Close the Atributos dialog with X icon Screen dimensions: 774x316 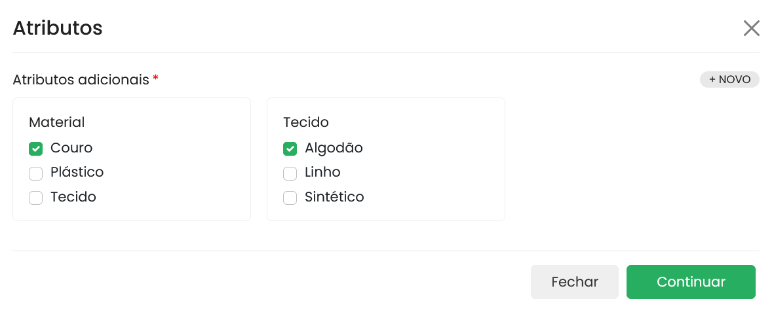point(751,28)
